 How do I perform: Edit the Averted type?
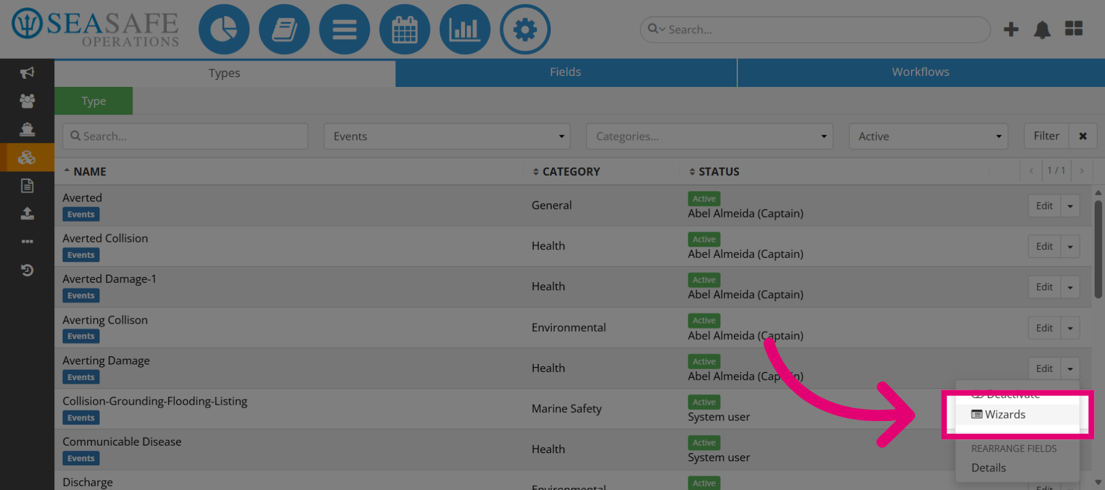(1044, 206)
